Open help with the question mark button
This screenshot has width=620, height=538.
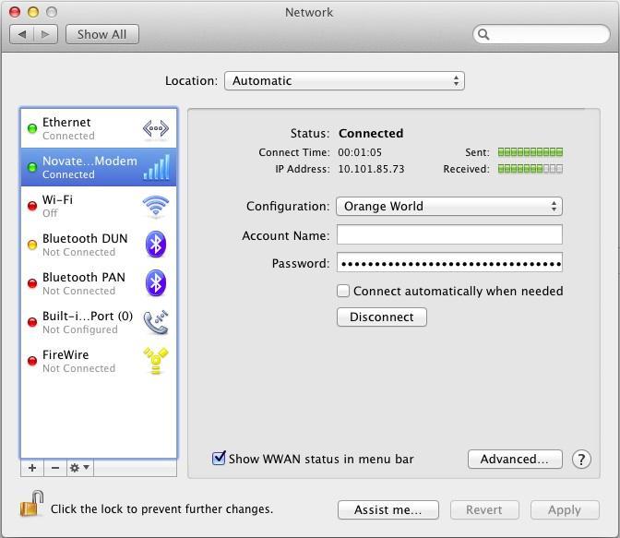coord(581,459)
